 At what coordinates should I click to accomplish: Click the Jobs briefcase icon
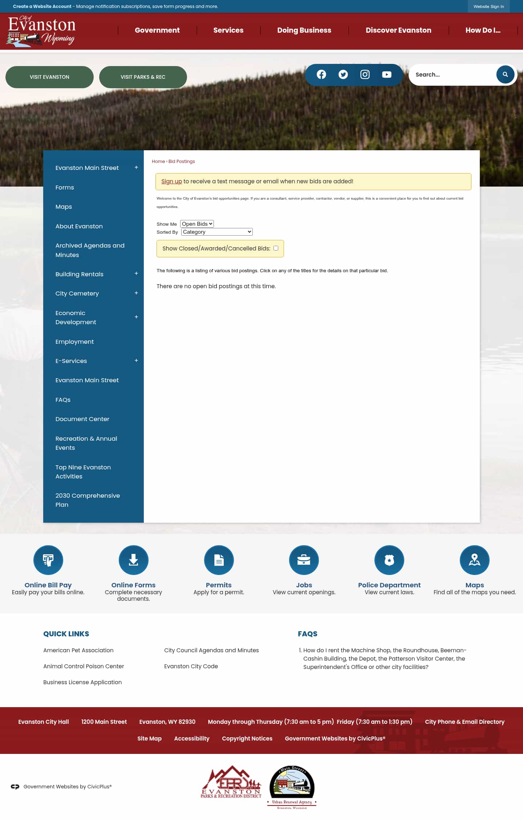click(304, 560)
